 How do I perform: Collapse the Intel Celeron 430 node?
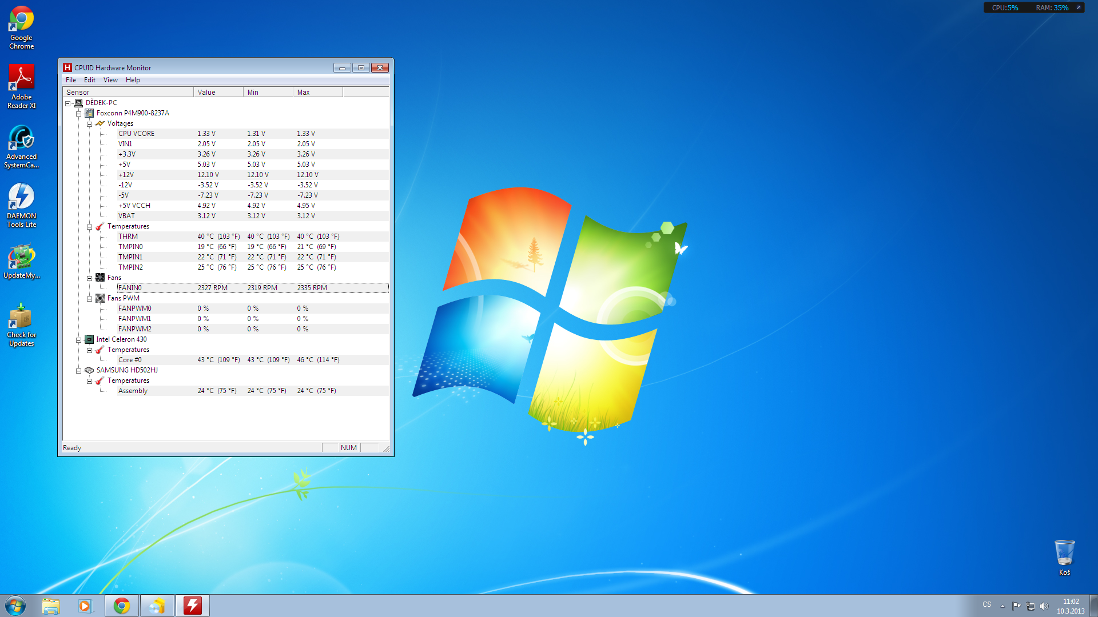[78, 340]
